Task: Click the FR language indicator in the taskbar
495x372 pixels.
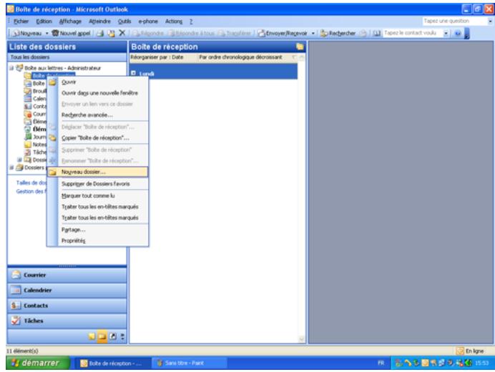Action: pyautogui.click(x=381, y=363)
